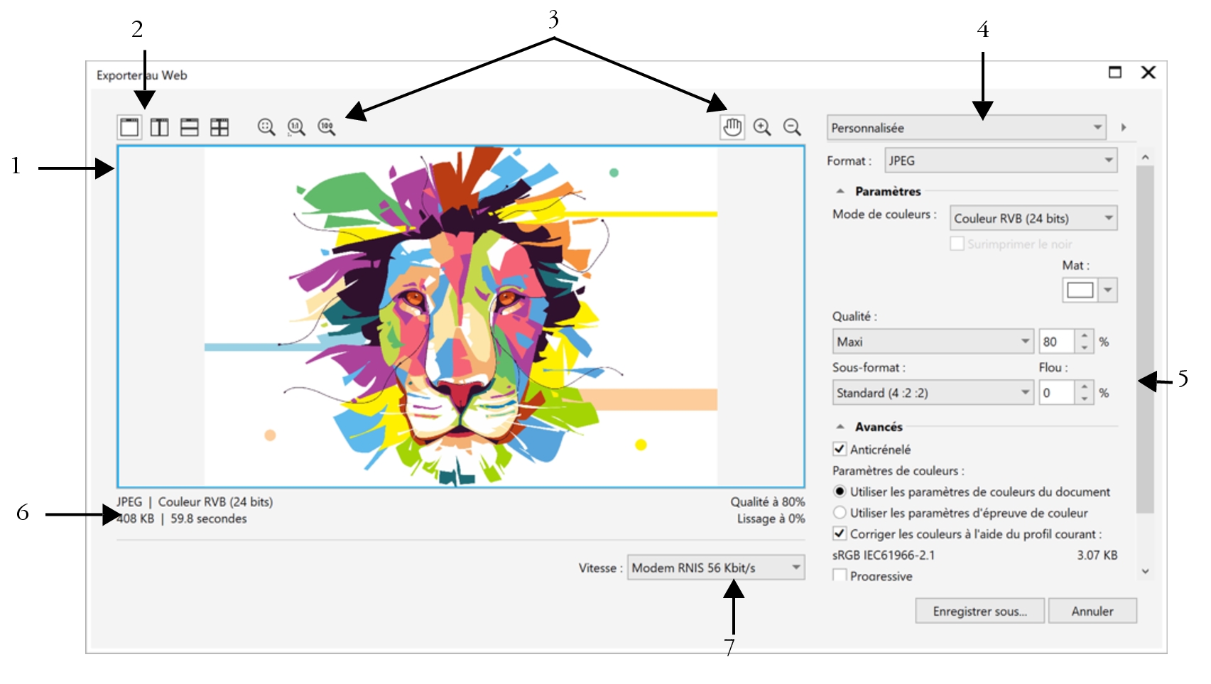Click the zoom out magnifier icon

click(x=792, y=127)
